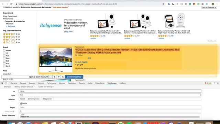This screenshot has height=124, width=220.
Task: Check the BenQ brand checkbox
Action: click(x=4, y=66)
